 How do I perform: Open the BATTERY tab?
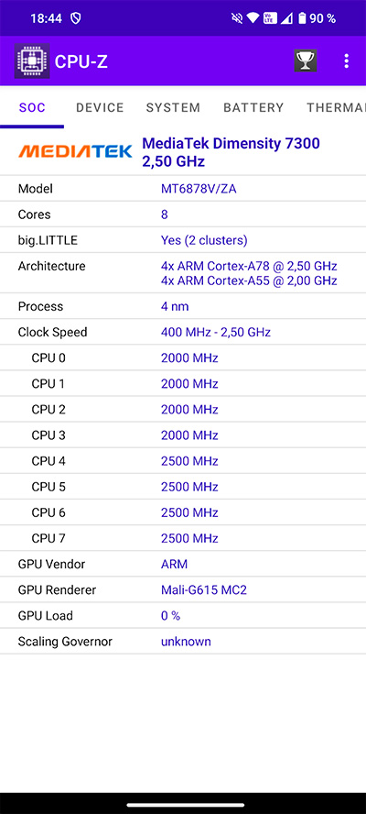[253, 107]
